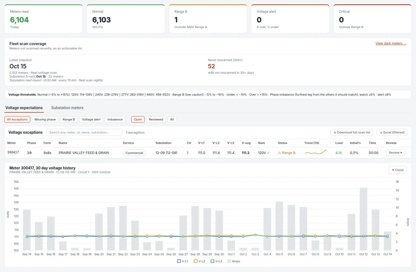416x272 pixels.
Task: Export filtered exceptions to Excel
Action: [x=392, y=132]
